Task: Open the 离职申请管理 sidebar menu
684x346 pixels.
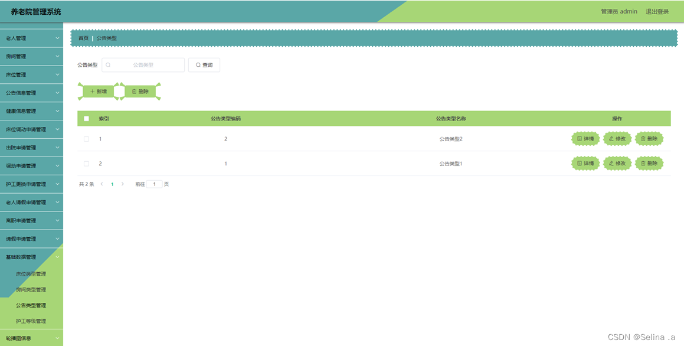Action: tap(31, 221)
